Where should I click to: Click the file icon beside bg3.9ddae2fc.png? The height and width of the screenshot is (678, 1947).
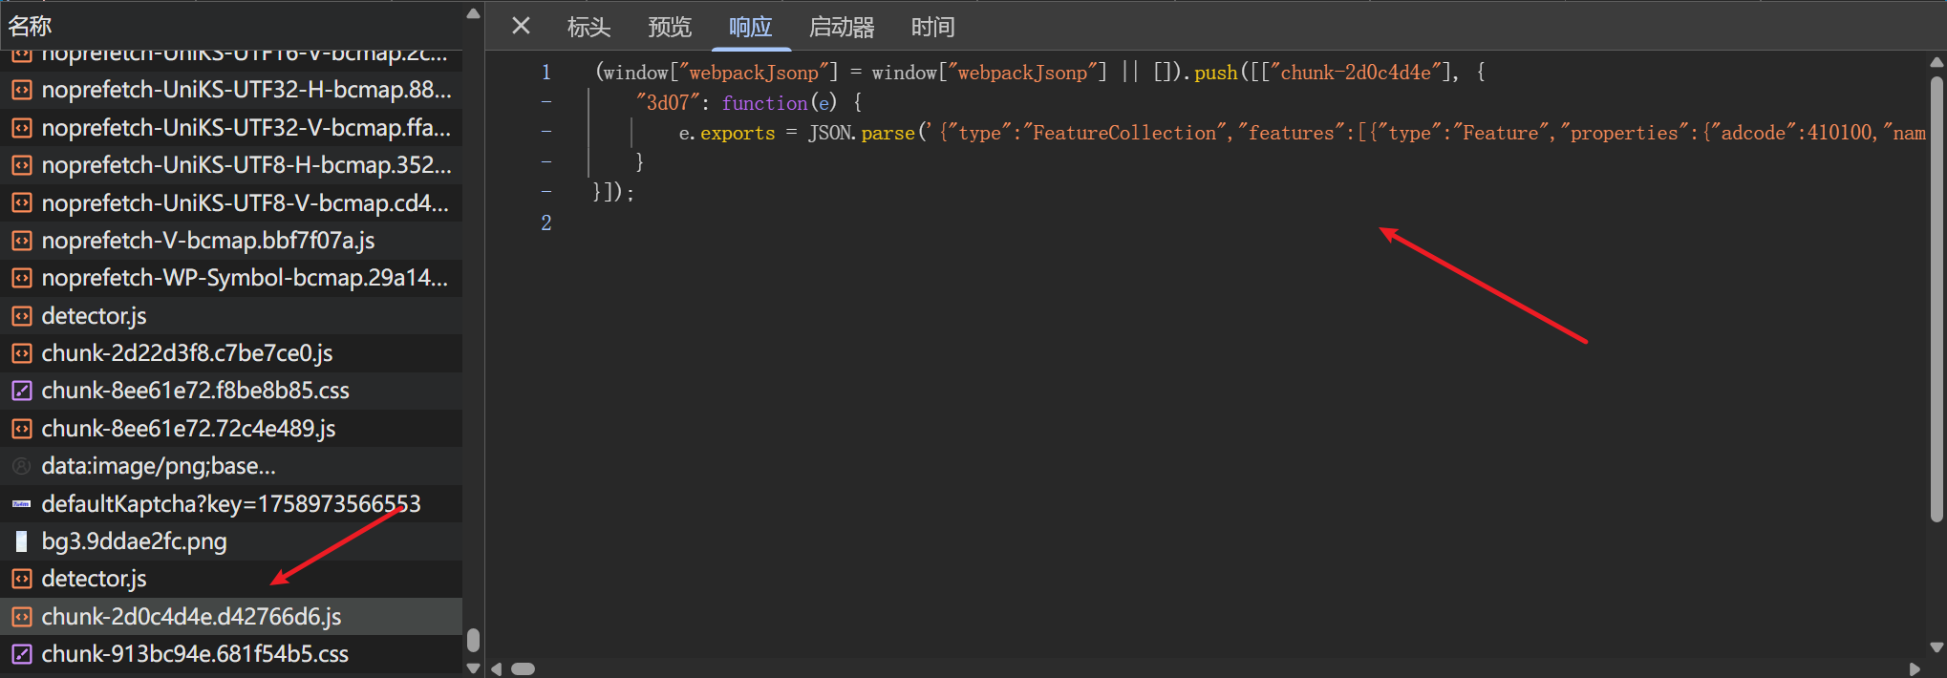click(x=21, y=541)
